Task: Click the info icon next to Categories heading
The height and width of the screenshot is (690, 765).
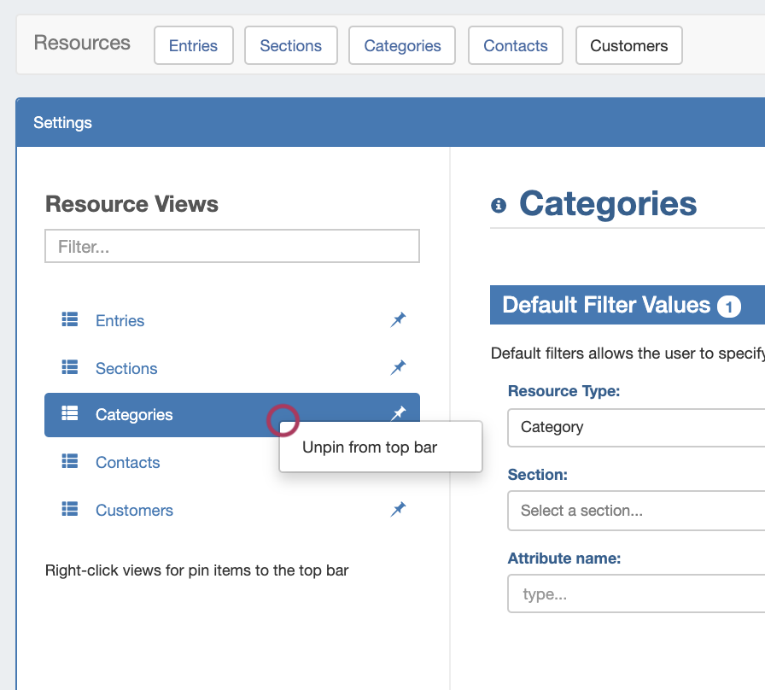Action: click(x=499, y=206)
